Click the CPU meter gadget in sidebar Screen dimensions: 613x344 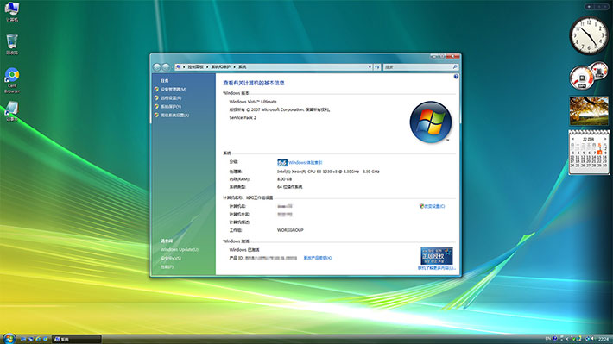click(x=588, y=75)
